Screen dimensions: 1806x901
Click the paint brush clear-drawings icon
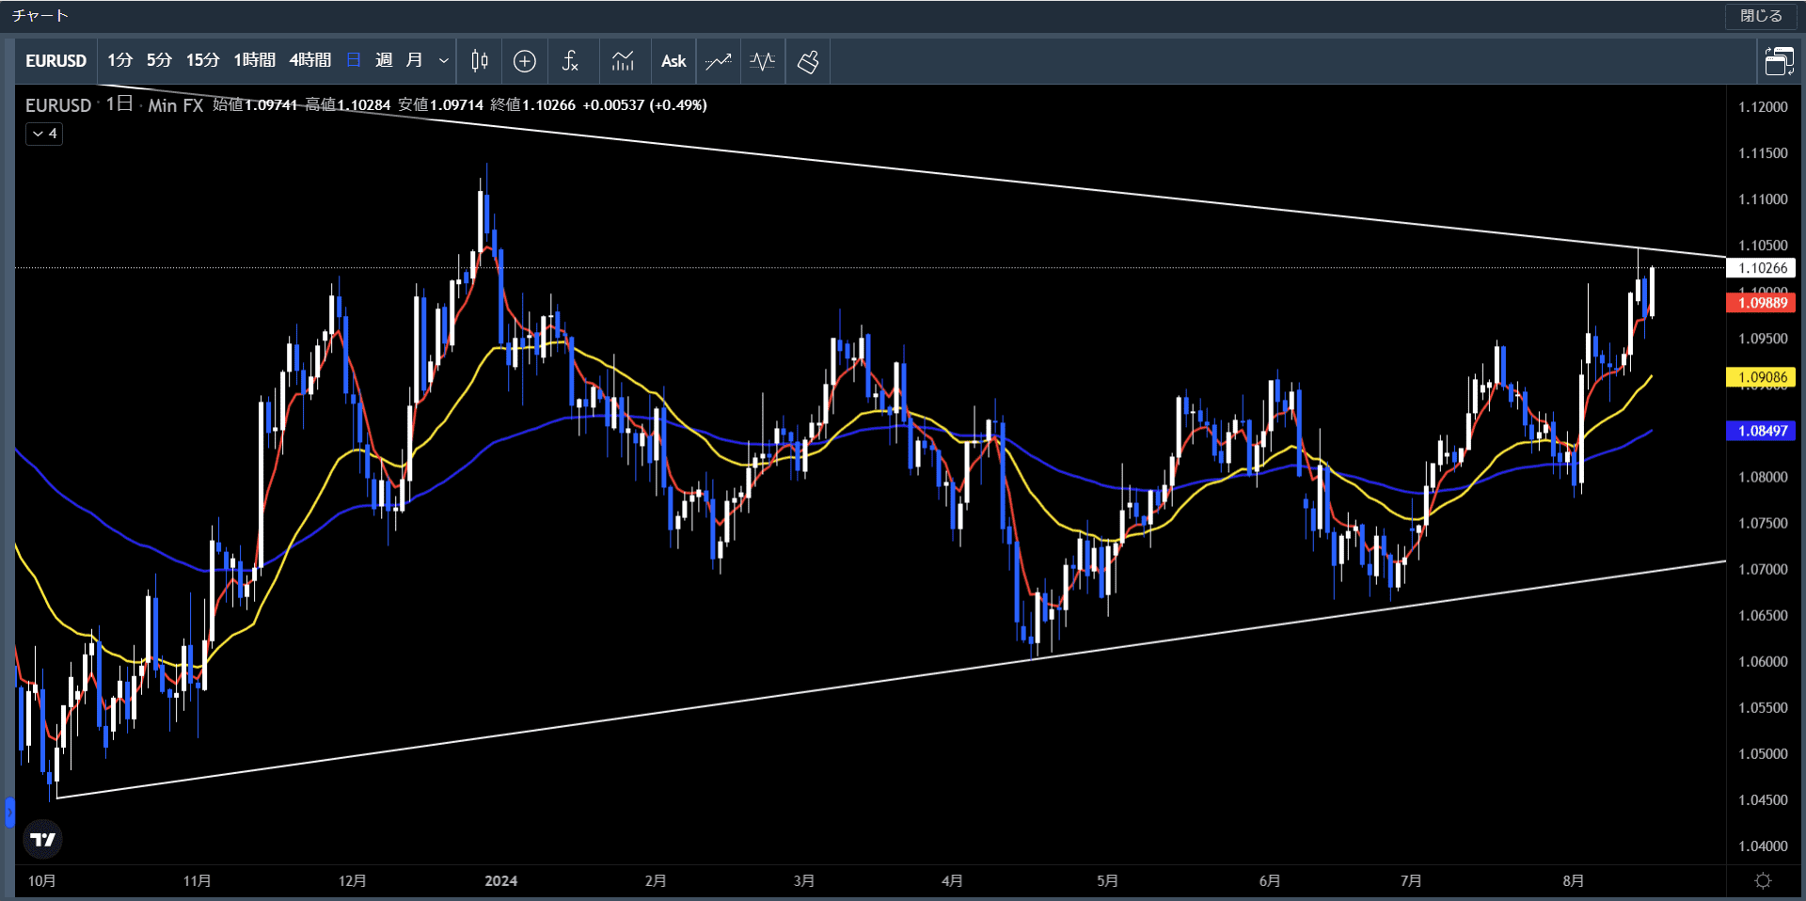tap(808, 61)
